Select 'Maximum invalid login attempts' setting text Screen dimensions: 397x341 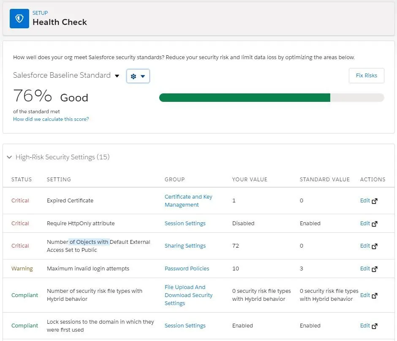click(88, 269)
